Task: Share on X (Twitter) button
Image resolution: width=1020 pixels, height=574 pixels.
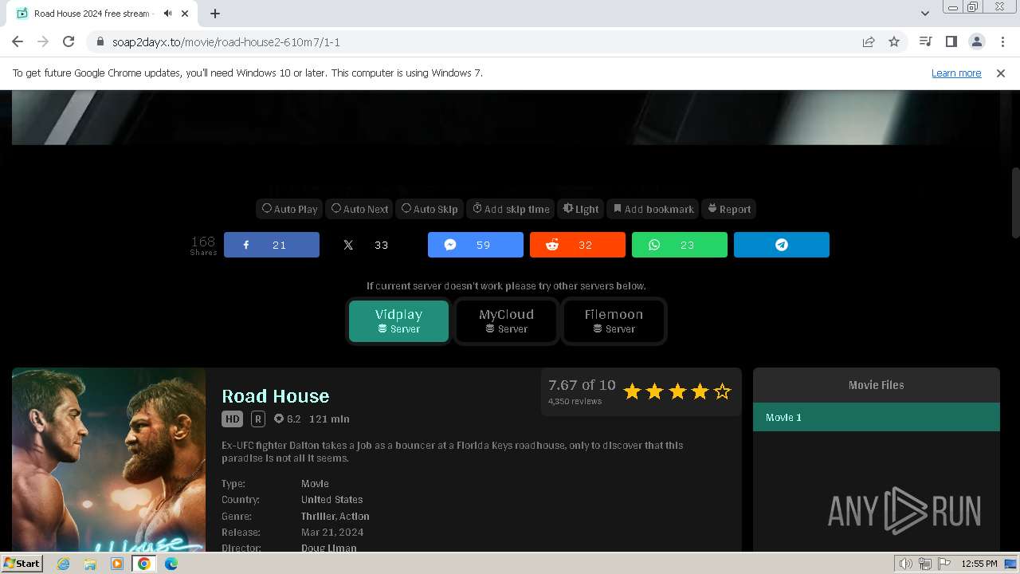Action: pyautogui.click(x=374, y=245)
